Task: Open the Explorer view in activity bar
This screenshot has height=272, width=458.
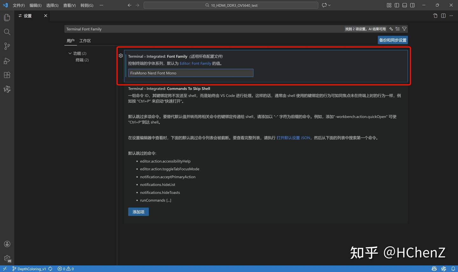Action: coord(7,17)
